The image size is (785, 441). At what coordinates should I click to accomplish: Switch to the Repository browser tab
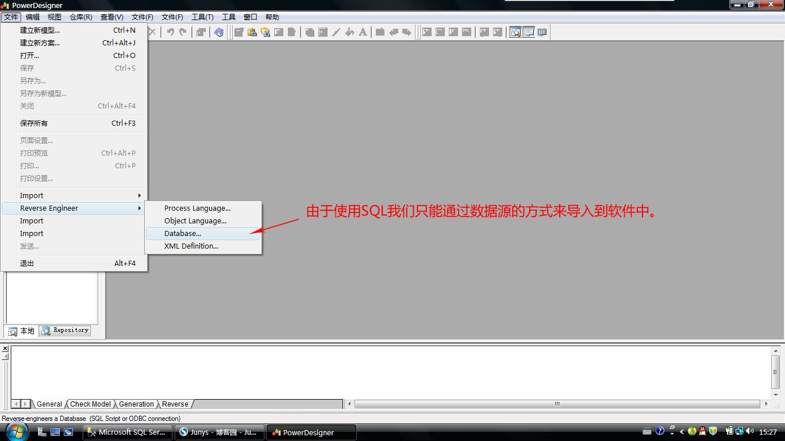(66, 331)
